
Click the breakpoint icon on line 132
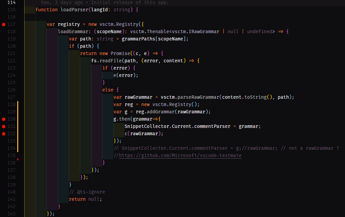point(3,133)
